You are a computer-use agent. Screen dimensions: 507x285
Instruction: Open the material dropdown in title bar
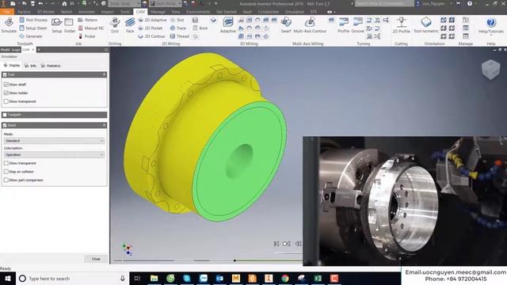(124, 3)
